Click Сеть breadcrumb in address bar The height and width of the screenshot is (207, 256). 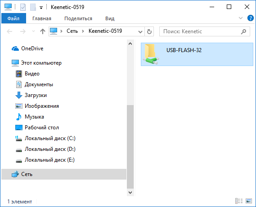(x=72, y=31)
